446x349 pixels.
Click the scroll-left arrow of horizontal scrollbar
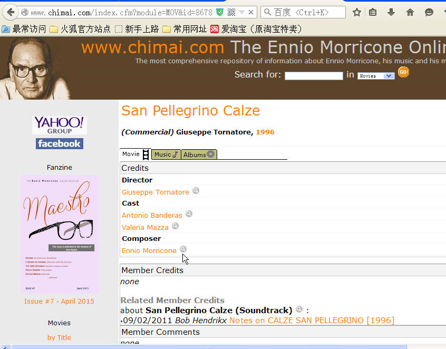pyautogui.click(x=5, y=347)
